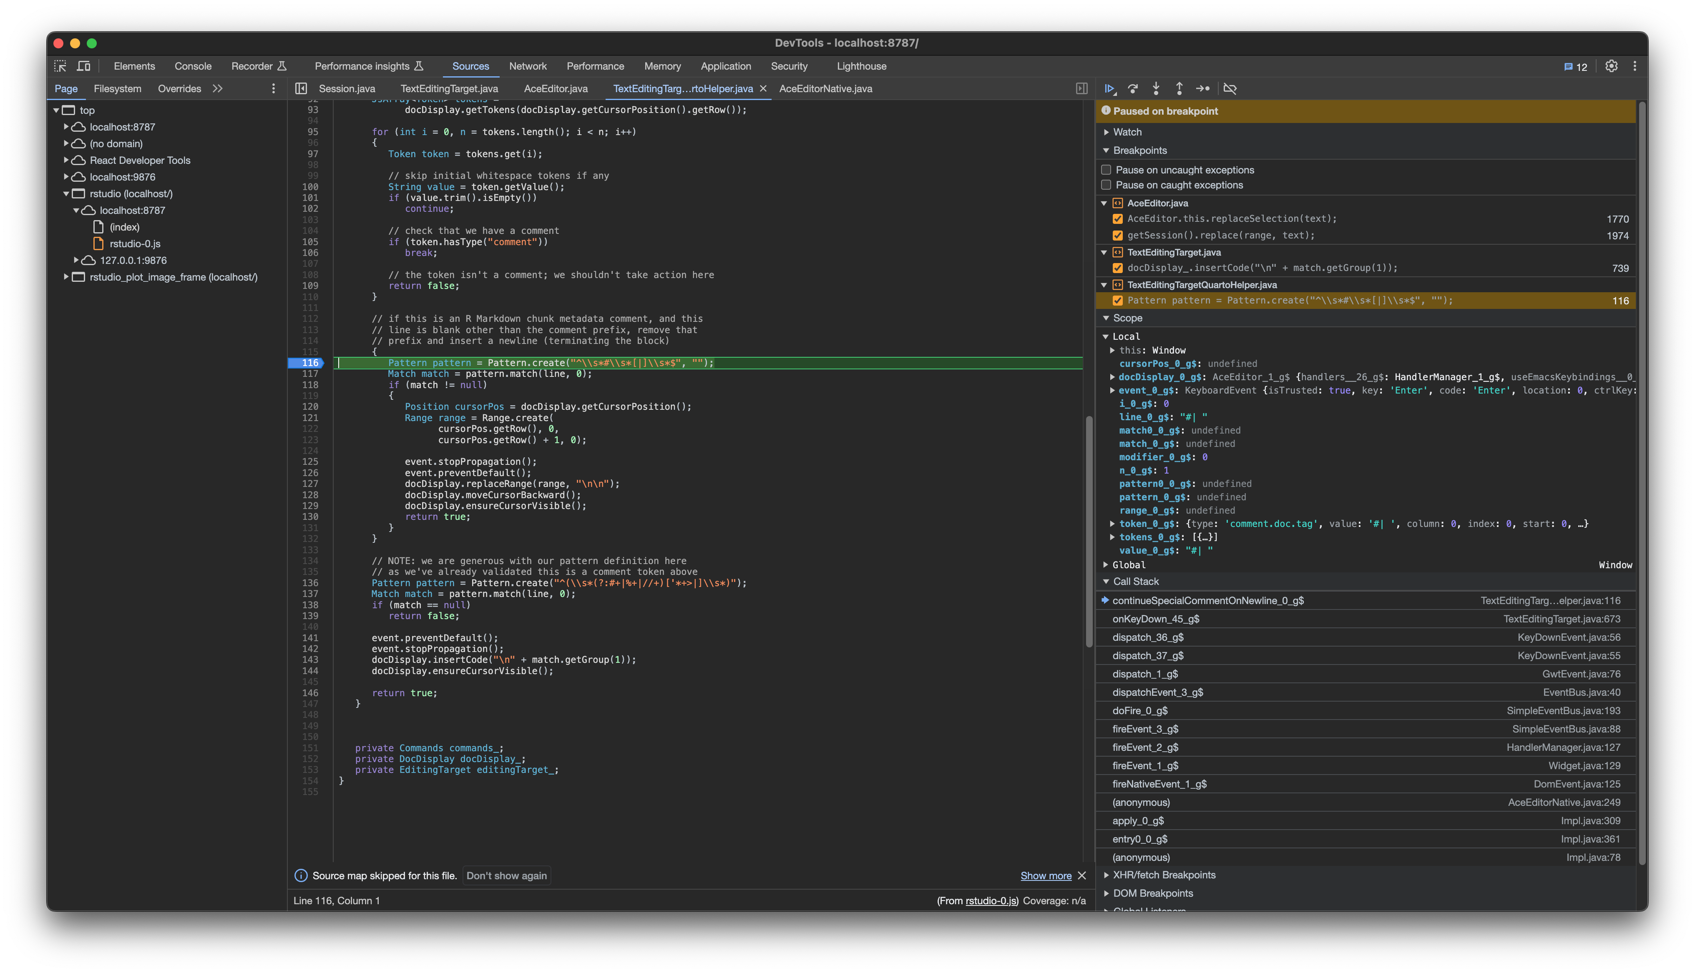The image size is (1695, 973).
Task: Step over next function call
Action: coord(1133,88)
